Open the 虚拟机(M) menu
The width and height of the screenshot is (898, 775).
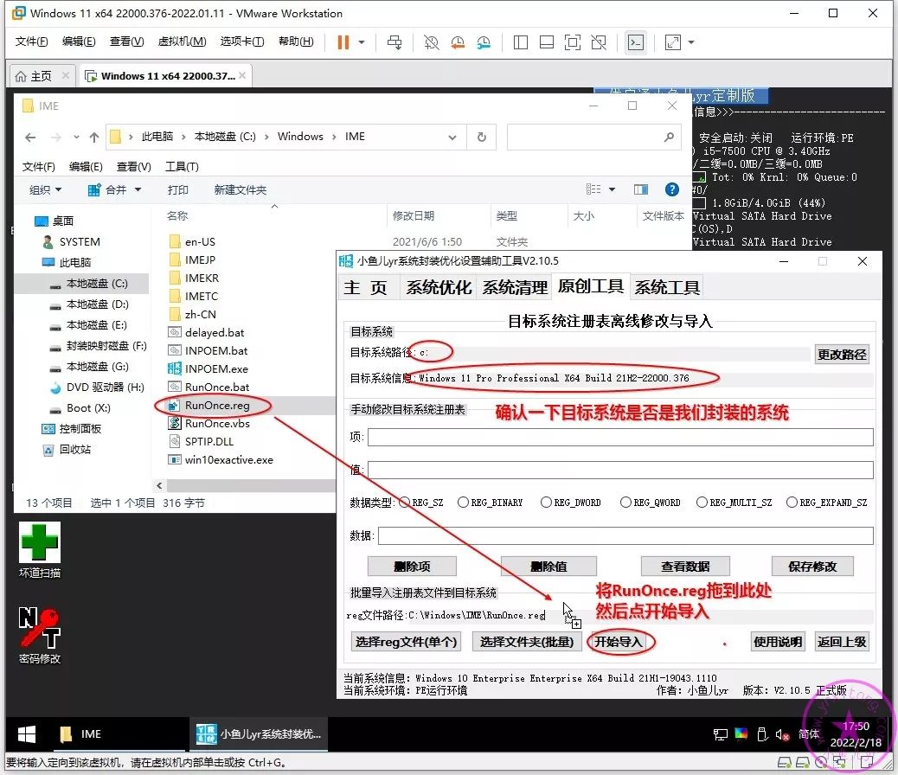pos(182,42)
